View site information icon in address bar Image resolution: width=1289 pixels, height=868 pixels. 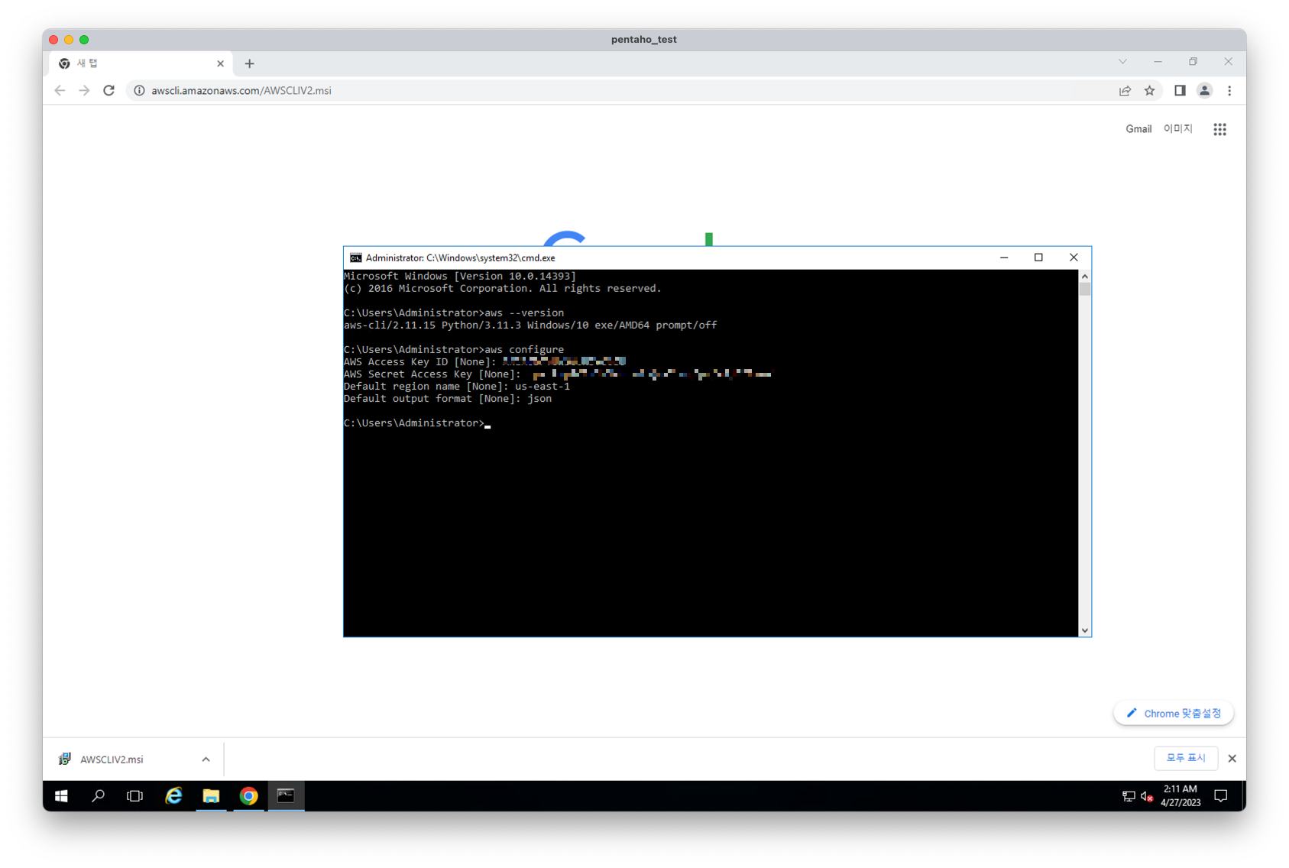click(x=139, y=90)
